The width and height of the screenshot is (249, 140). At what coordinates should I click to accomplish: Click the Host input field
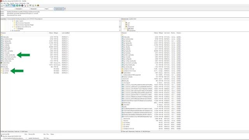(x=9, y=9)
